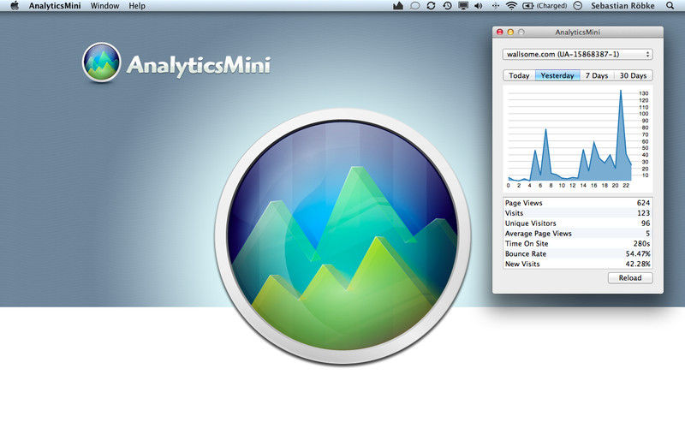Click the Bounce Rate row label

[526, 253]
